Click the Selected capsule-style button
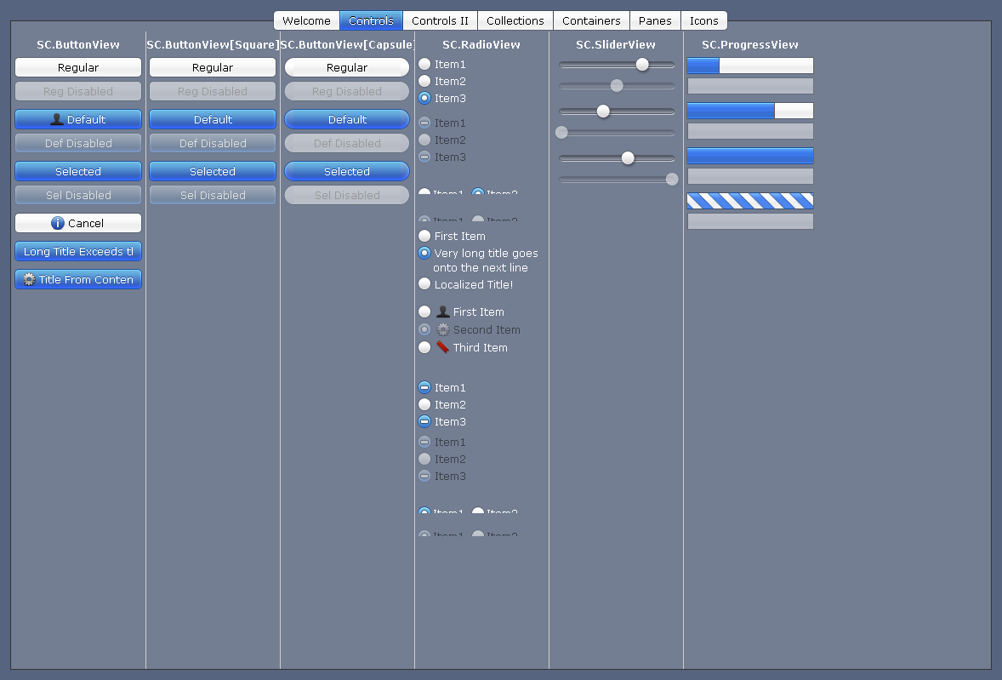The width and height of the screenshot is (1002, 680). pyautogui.click(x=346, y=171)
